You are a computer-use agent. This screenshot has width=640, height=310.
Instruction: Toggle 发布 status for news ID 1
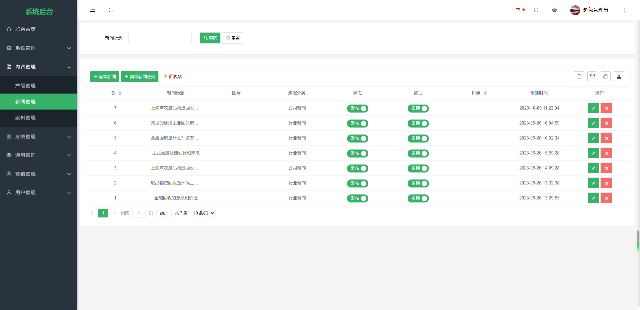pos(357,198)
